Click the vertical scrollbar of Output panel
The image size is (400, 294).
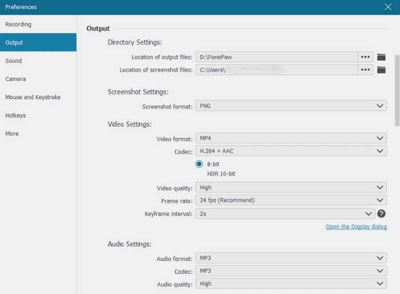pos(397,90)
